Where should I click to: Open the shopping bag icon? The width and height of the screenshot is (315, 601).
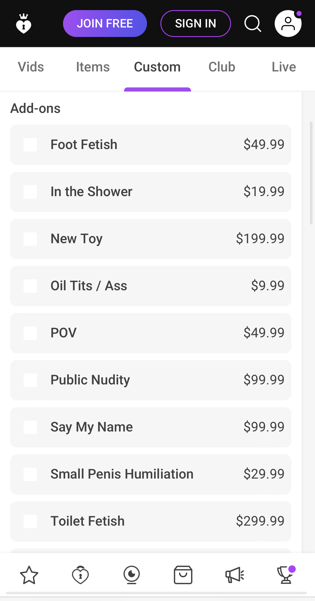(183, 575)
